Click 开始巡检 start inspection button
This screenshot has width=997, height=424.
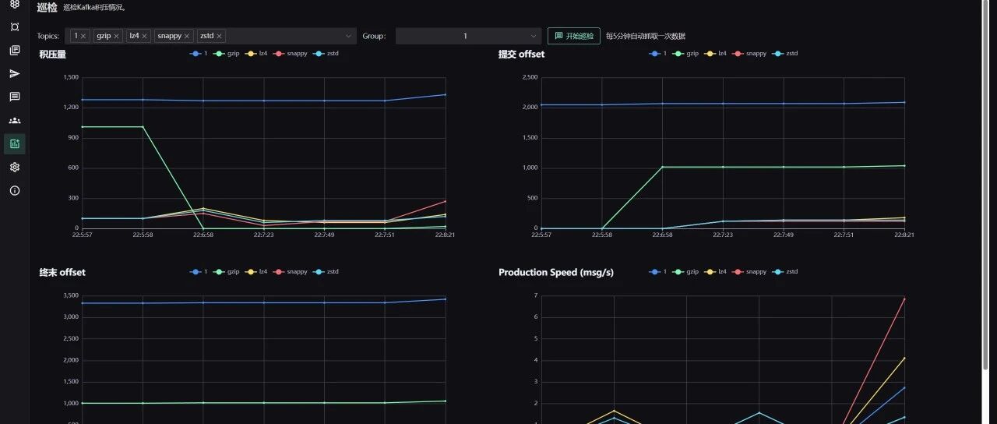click(x=574, y=36)
